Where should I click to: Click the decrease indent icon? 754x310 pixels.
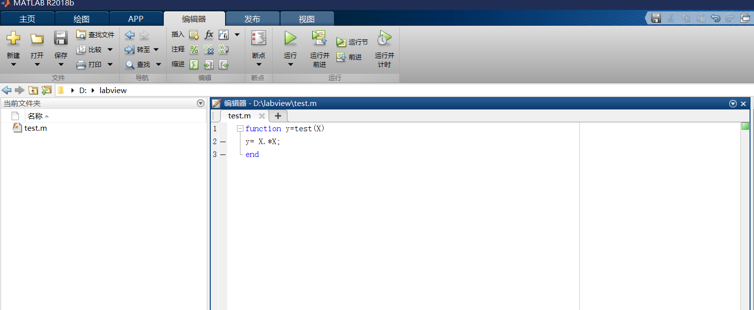224,64
